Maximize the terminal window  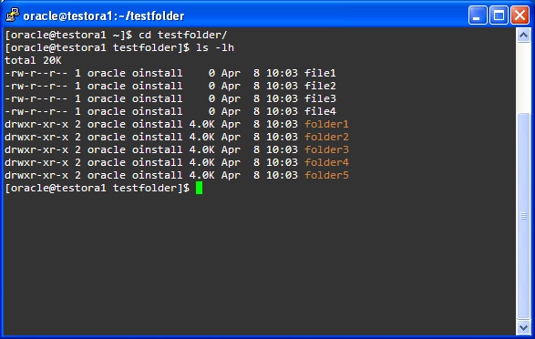tap(499, 15)
